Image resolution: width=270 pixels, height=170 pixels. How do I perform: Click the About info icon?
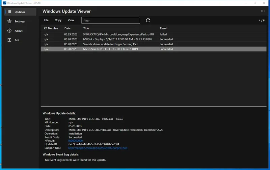(9, 31)
